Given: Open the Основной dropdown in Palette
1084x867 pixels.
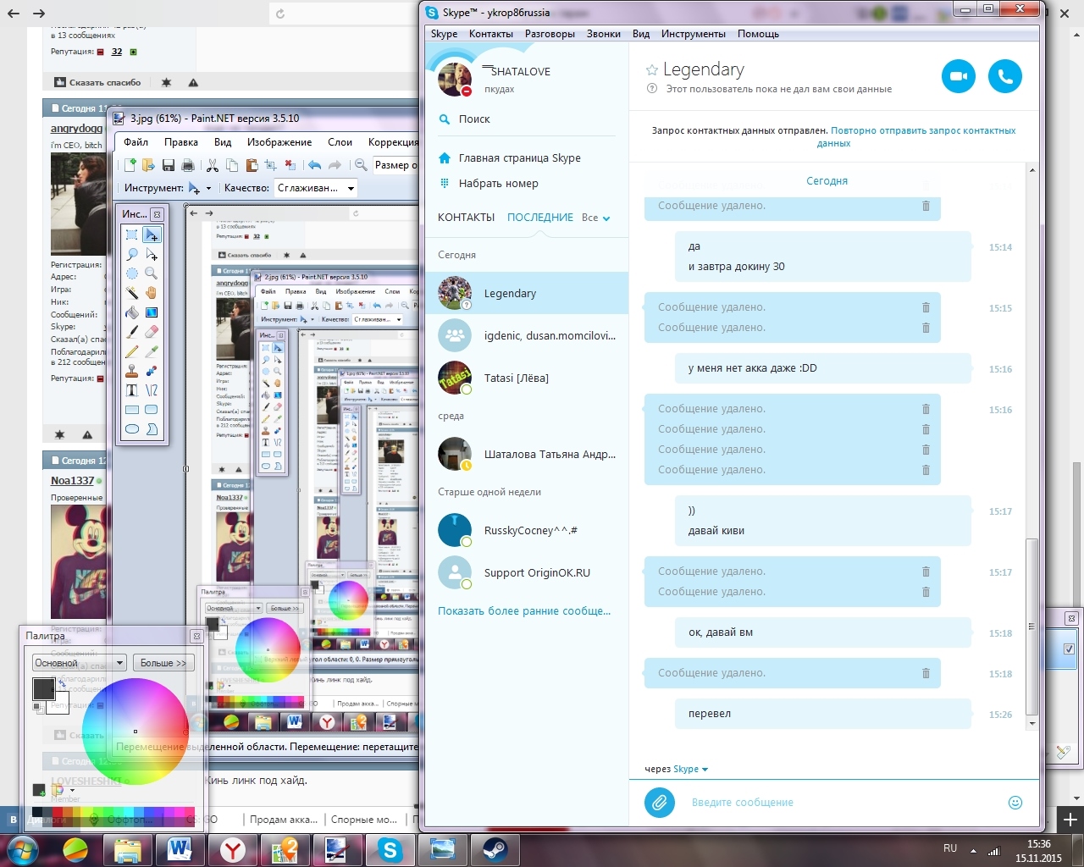Looking at the screenshot, I should [x=80, y=663].
